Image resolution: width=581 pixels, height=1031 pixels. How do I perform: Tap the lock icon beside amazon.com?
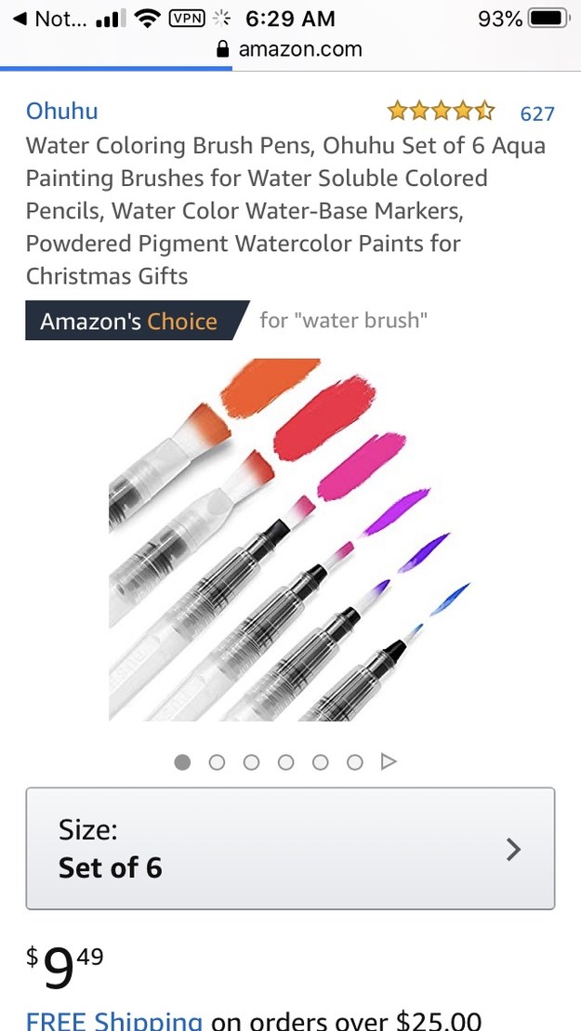pos(222,50)
